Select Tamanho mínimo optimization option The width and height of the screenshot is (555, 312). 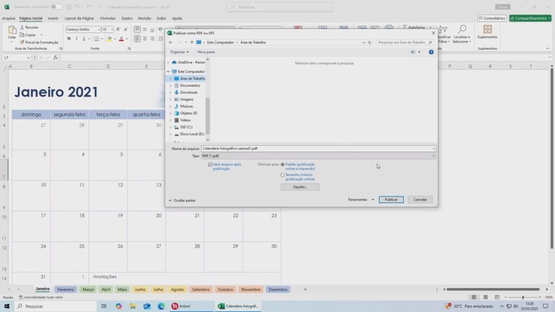pos(282,175)
